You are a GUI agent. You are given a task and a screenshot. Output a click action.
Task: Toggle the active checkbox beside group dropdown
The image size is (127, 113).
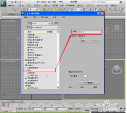click(52, 23)
